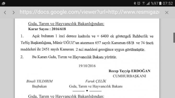Click the CUMHURBAŞKANI title text
This screenshot has height=98, width=175.
click(129, 76)
